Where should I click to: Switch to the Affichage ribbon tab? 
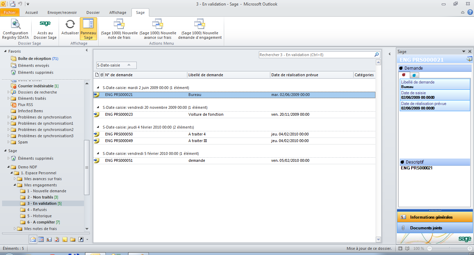click(x=118, y=12)
